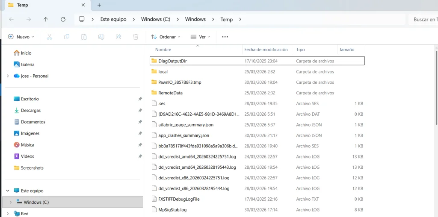438x217 pixels.
Task: Open Galería in the sidebar
Action: 24,65
